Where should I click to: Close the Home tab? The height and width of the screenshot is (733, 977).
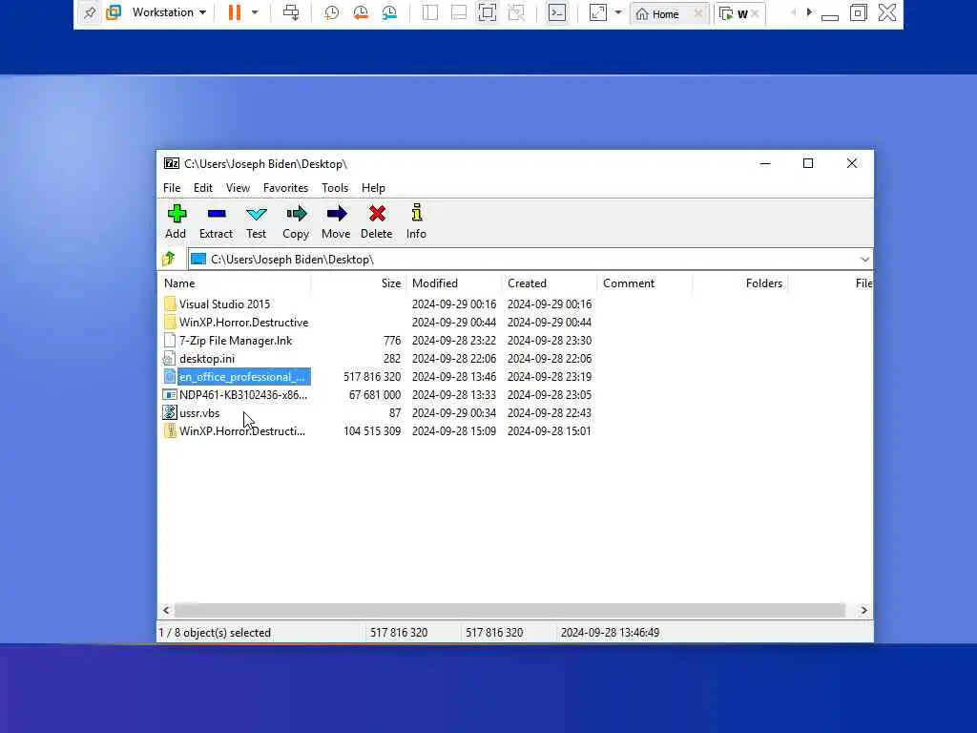click(698, 13)
